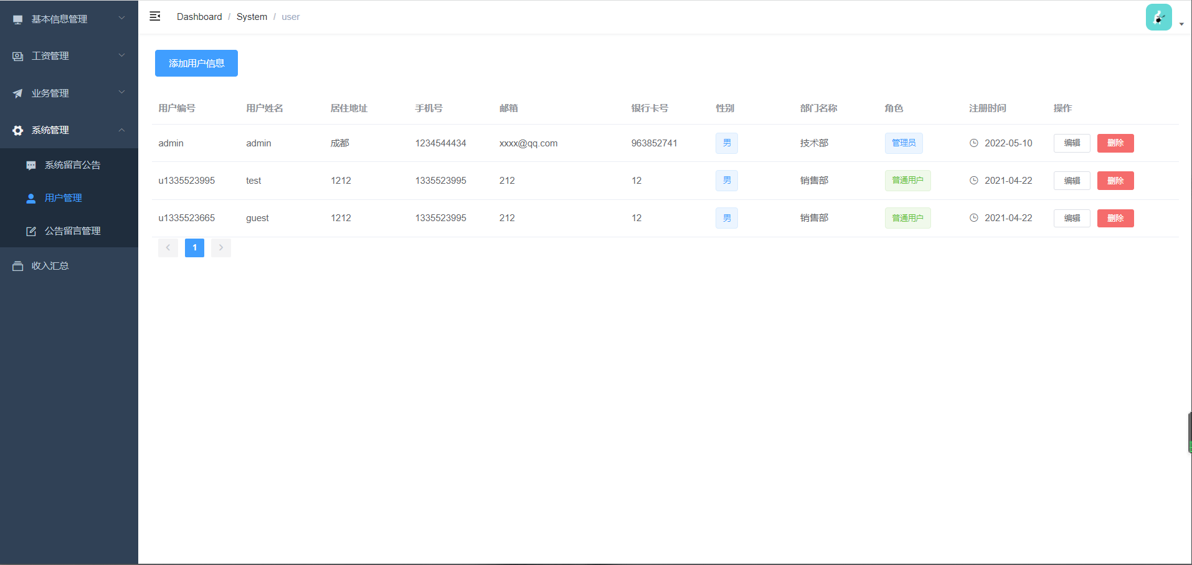Toggle the sidebar collapse hamburger icon
This screenshot has width=1192, height=565.
pyautogui.click(x=155, y=16)
